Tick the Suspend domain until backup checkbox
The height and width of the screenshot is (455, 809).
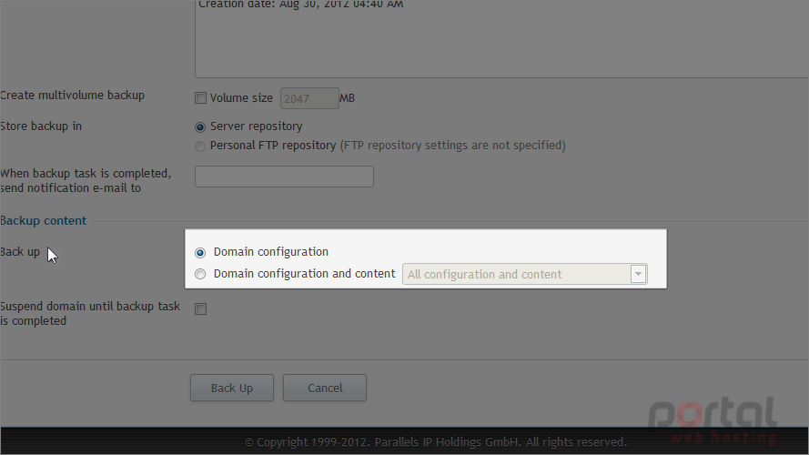click(201, 309)
